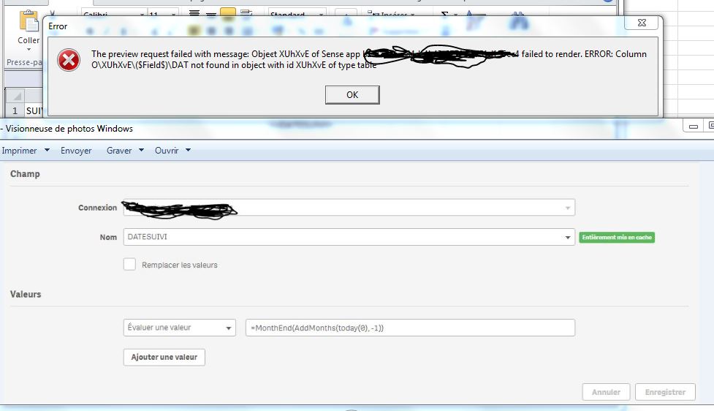The width and height of the screenshot is (714, 411).
Task: Open the Nom dropdown arrow showing DATESUIVI
Action: coord(567,238)
